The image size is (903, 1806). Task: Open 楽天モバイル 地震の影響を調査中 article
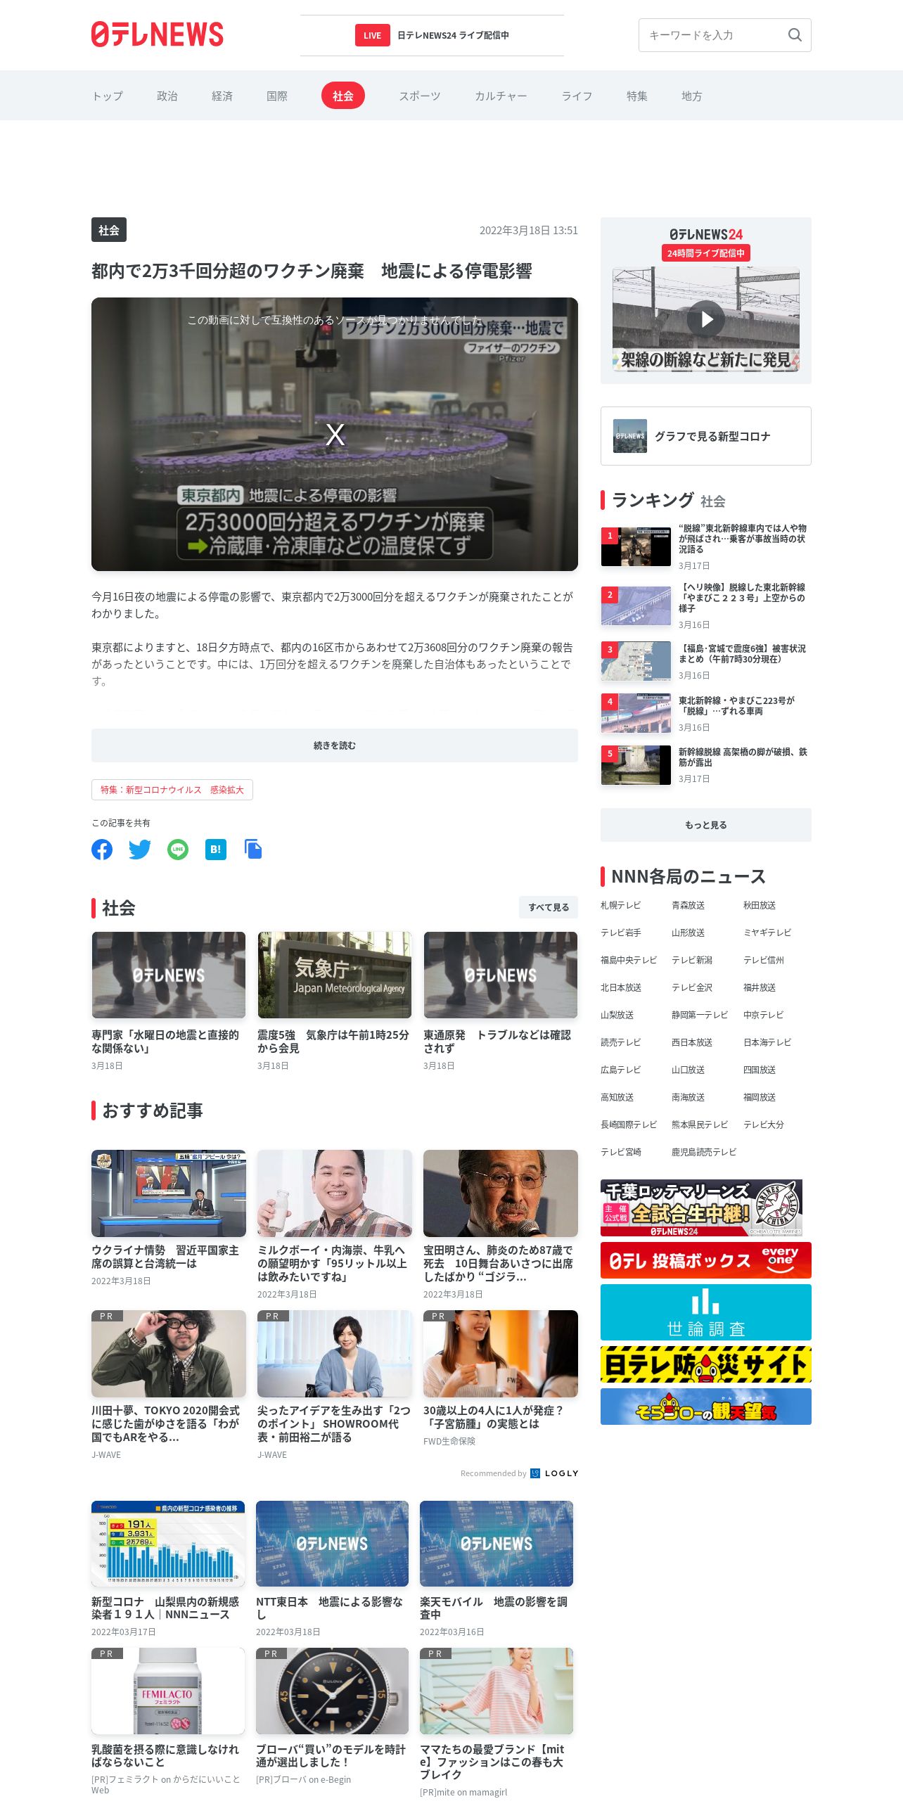(x=497, y=1569)
